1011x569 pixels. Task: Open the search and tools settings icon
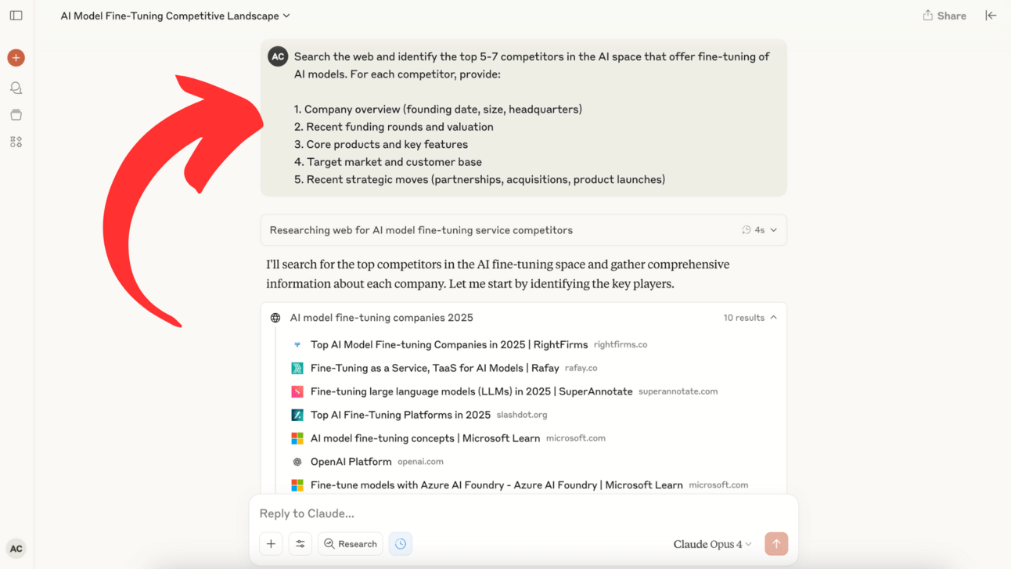click(x=300, y=544)
